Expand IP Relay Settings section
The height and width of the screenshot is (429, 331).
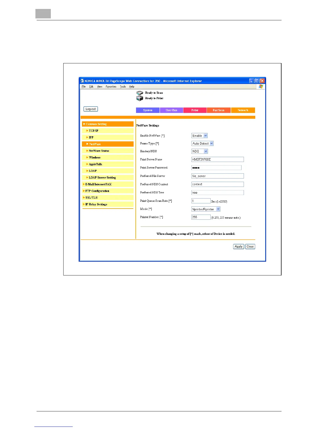click(108, 204)
